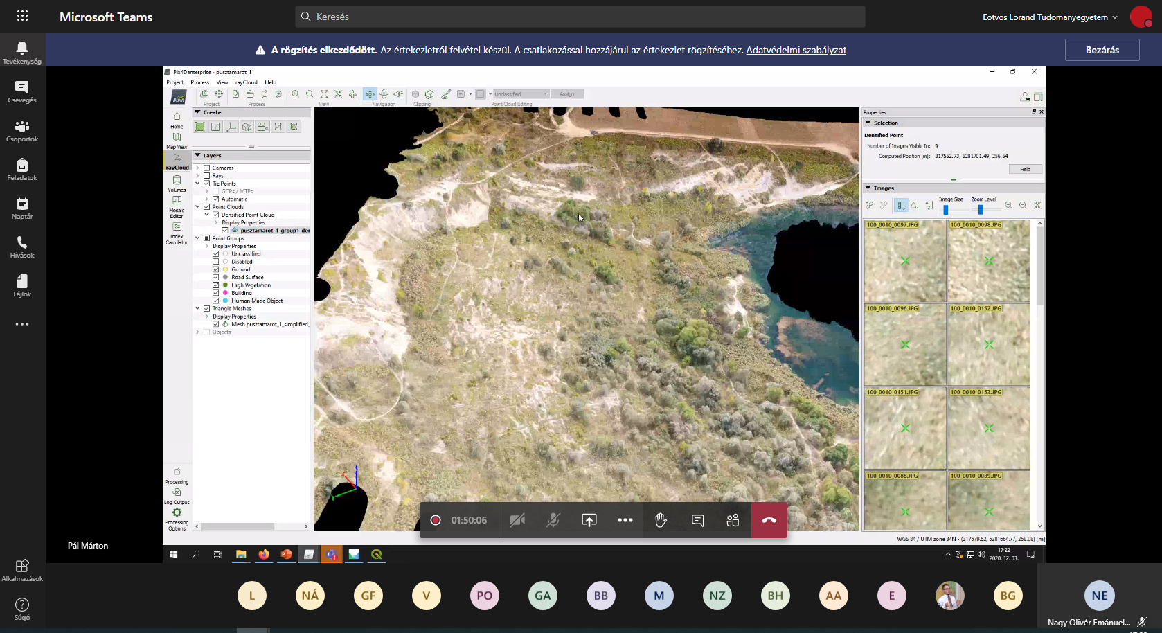Toggle Tie Points layer checkbox
The image size is (1162, 633).
click(206, 184)
